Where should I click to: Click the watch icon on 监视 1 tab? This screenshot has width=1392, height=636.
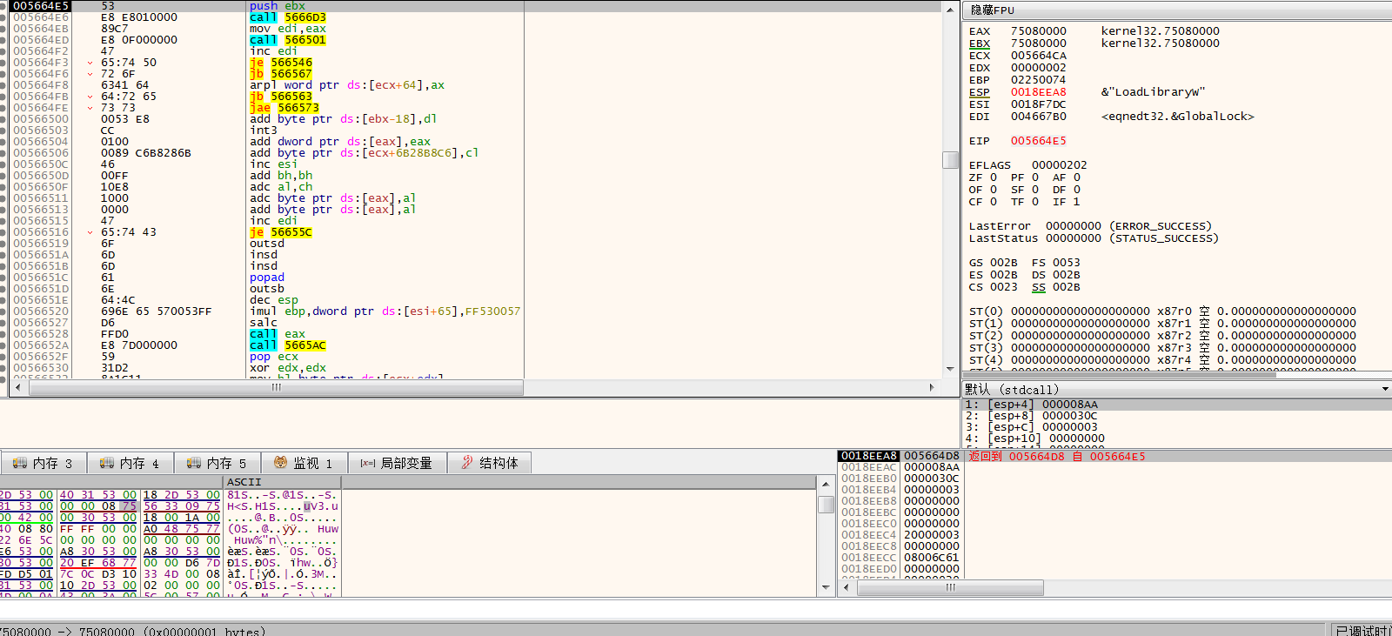[x=280, y=463]
